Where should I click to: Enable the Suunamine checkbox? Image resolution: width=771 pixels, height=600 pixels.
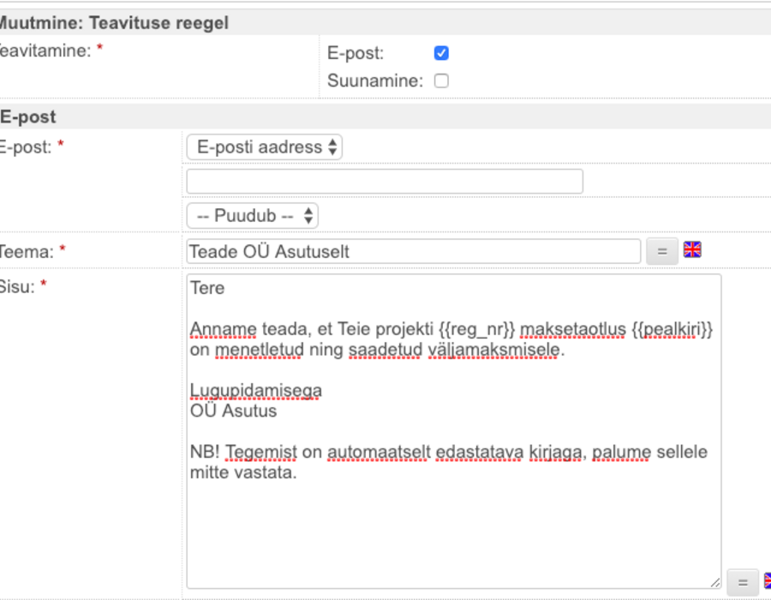tap(441, 81)
